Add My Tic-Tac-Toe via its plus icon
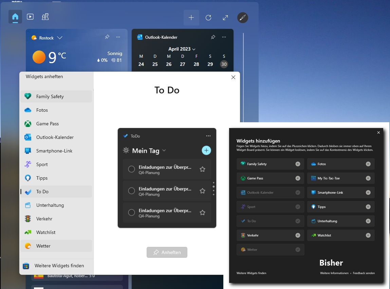Image resolution: width=390 pixels, height=289 pixels. [x=368, y=178]
